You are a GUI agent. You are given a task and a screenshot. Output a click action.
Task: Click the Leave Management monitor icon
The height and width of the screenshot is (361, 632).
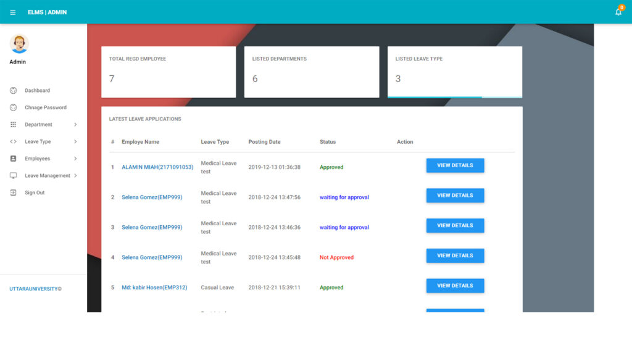pyautogui.click(x=14, y=176)
